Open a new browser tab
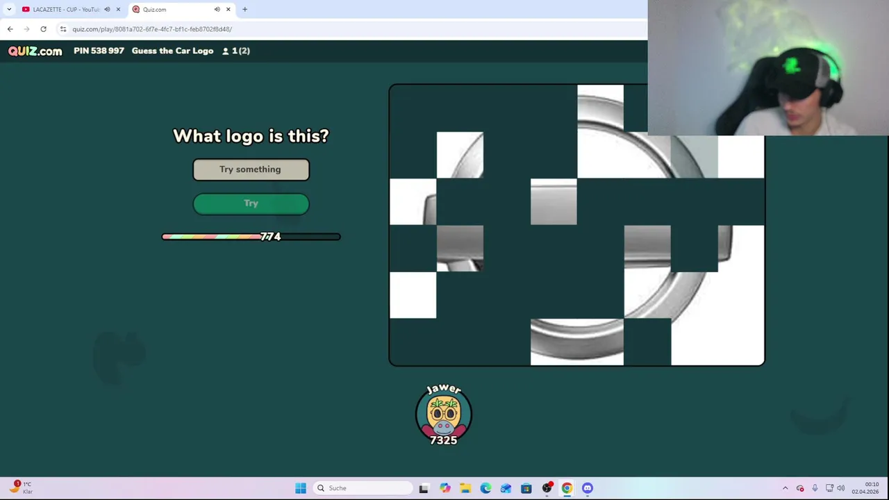Image resolution: width=889 pixels, height=500 pixels. [244, 10]
